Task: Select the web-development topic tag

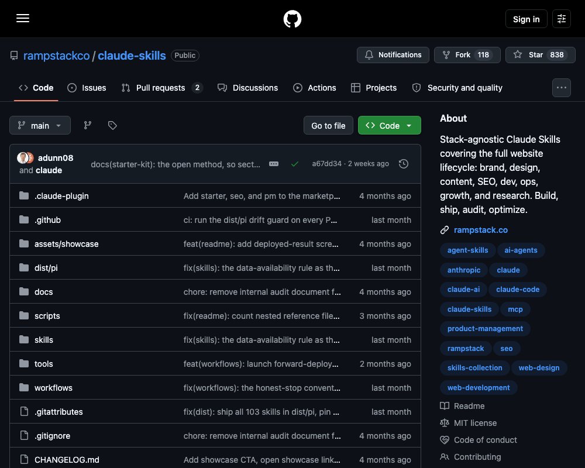Action: (x=479, y=387)
